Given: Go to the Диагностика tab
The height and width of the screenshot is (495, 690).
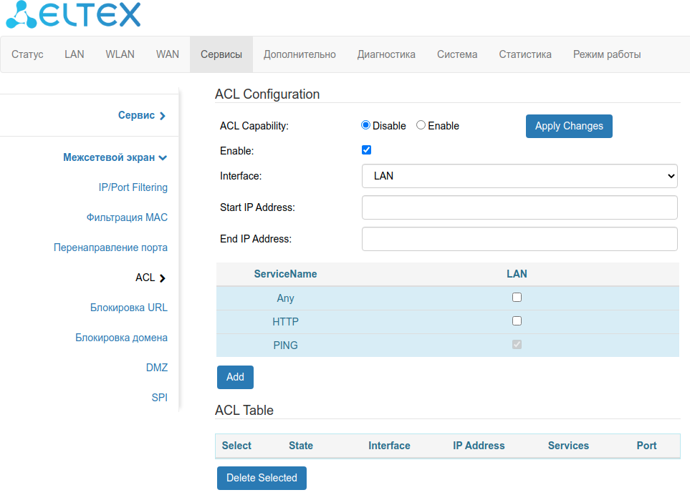Looking at the screenshot, I should (x=386, y=54).
